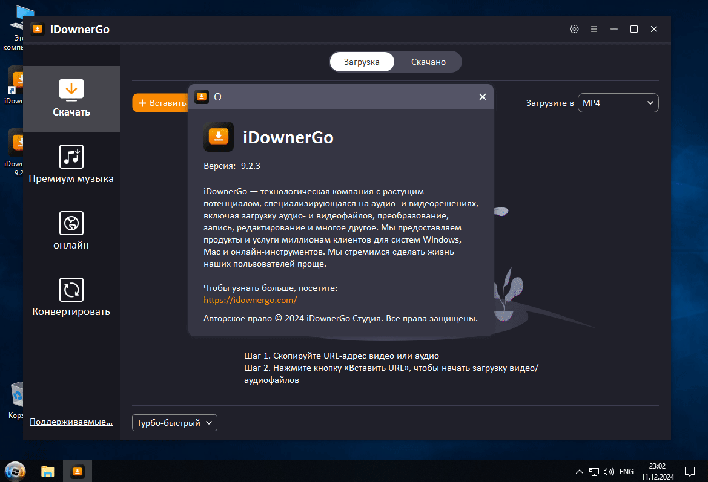Open the Скачать download section
Viewport: 708px width, 482px height.
pos(71,99)
